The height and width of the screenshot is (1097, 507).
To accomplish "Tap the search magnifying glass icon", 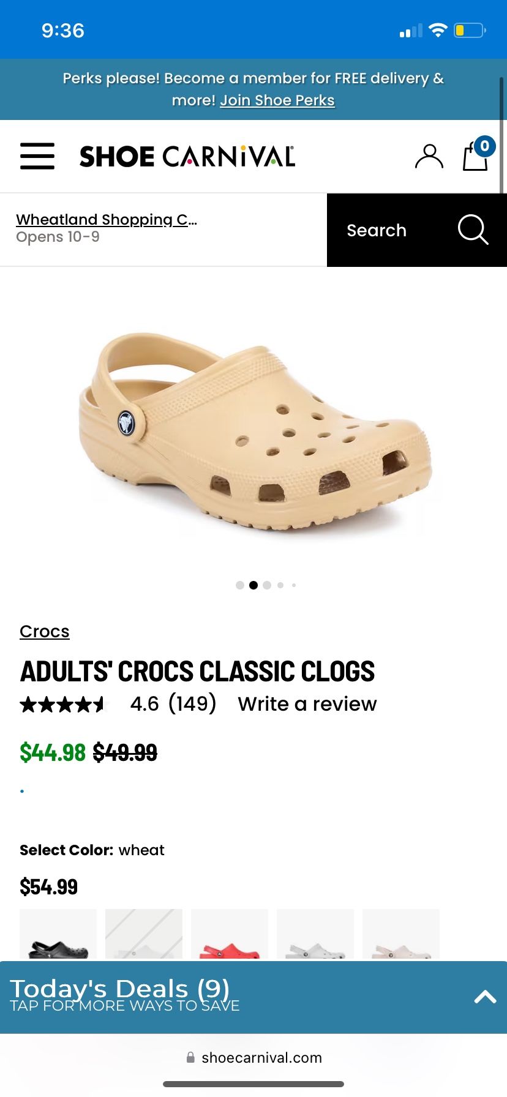I will click(x=473, y=230).
